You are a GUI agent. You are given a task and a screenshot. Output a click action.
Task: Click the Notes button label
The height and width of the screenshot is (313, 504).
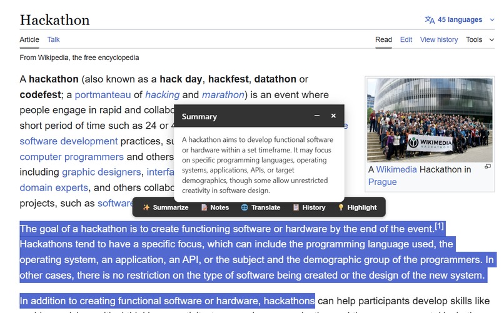(219, 207)
